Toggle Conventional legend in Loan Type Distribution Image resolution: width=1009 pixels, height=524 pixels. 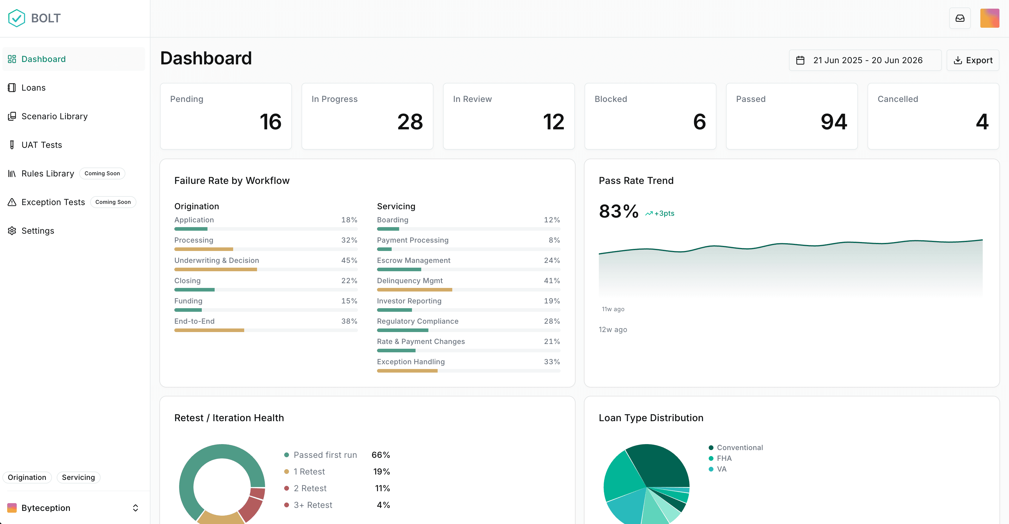[736, 447]
